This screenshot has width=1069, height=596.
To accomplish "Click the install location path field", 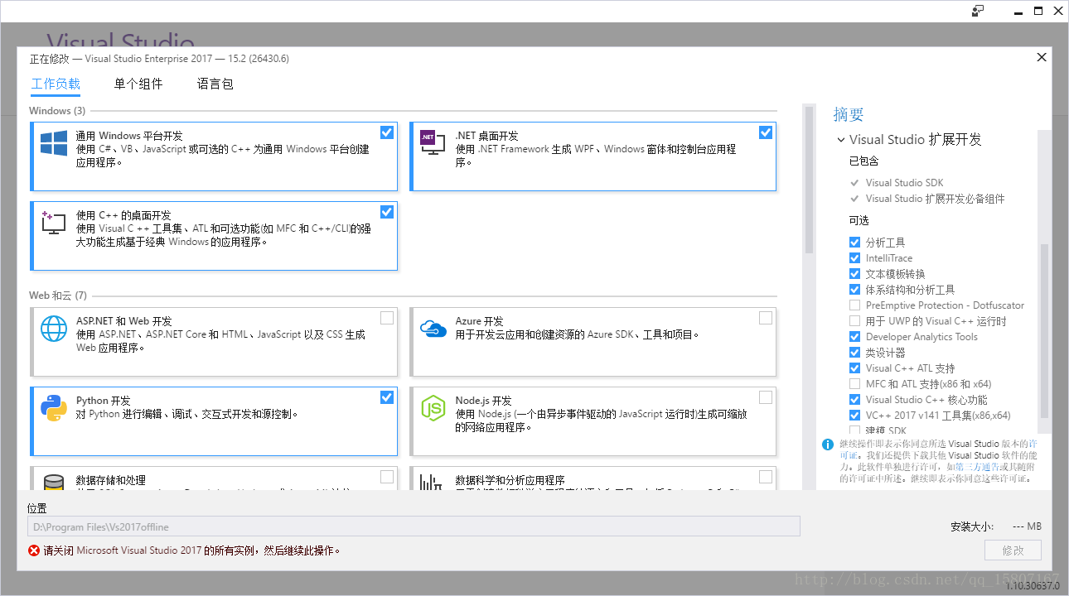I will coord(414,526).
